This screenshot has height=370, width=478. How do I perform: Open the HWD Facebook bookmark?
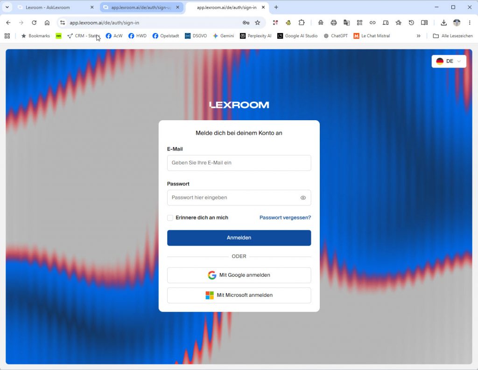click(137, 36)
